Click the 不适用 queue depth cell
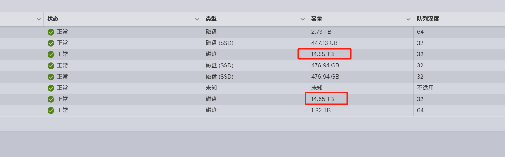The width and height of the screenshot is (505, 157). pos(425,88)
